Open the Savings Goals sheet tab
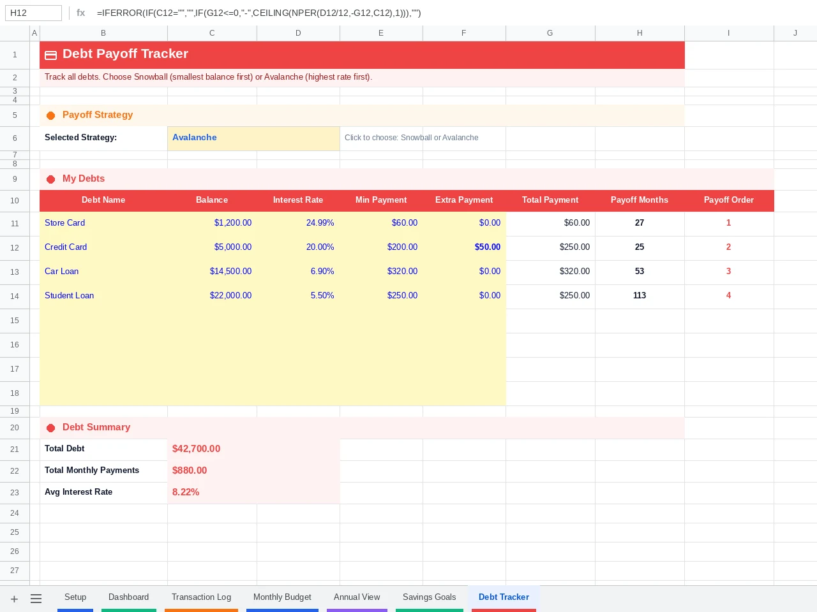Image resolution: width=817 pixels, height=612 pixels. [x=429, y=597]
